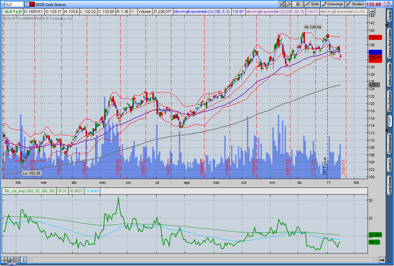This screenshot has height=266, width=394.
Task: Click the zoom out magnifier icon
Action: (x=17, y=260)
